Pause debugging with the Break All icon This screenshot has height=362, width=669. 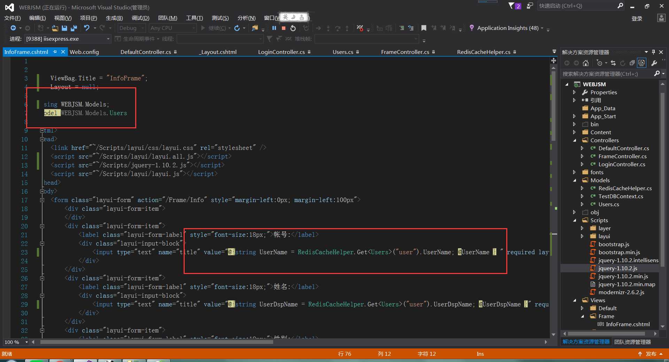click(x=274, y=28)
